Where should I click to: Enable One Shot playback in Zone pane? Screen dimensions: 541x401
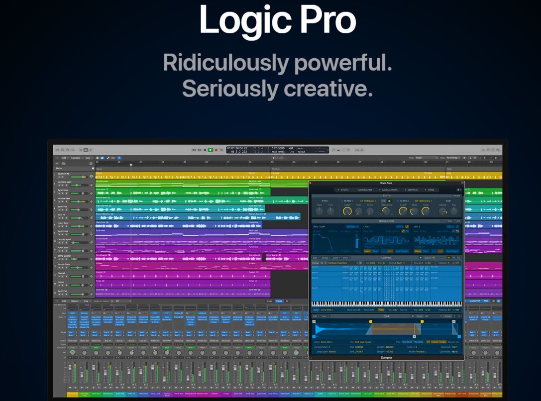pos(408,342)
